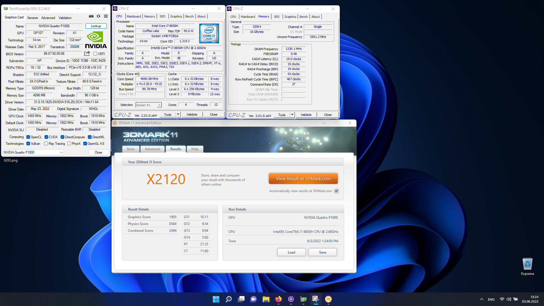
Task: Open File Explorer from the taskbar
Action: 266,299
